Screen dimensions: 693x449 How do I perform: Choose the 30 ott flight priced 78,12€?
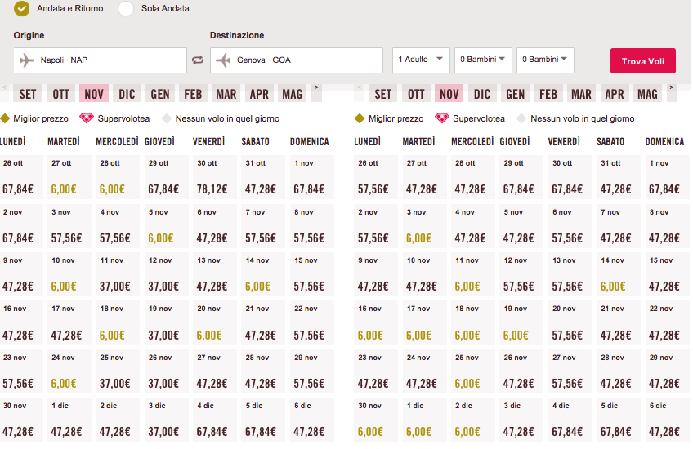tap(215, 178)
